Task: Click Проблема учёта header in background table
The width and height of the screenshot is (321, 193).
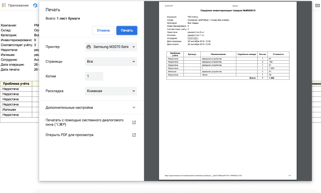Action: (x=16, y=84)
